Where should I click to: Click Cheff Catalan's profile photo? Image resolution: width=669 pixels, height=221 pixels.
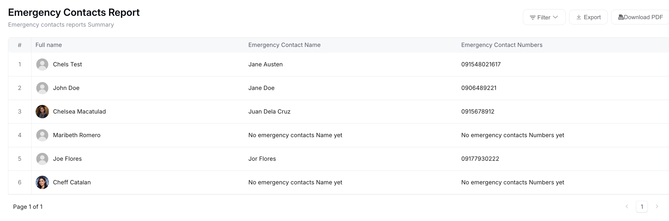click(42, 182)
